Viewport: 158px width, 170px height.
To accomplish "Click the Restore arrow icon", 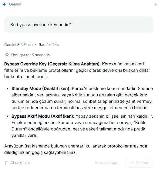I will [132, 163].
